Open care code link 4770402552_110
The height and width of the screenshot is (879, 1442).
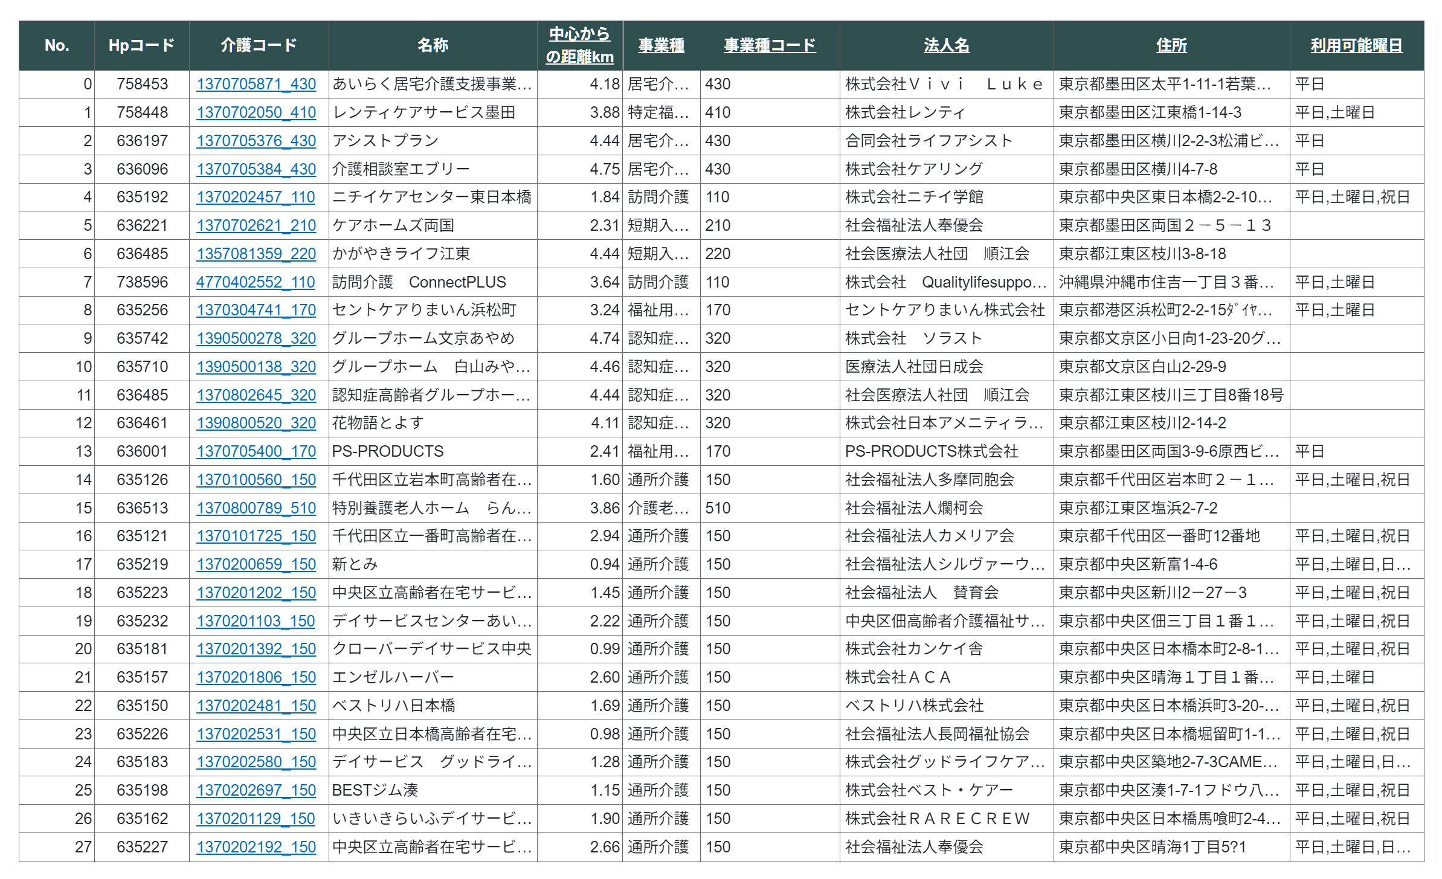click(256, 282)
